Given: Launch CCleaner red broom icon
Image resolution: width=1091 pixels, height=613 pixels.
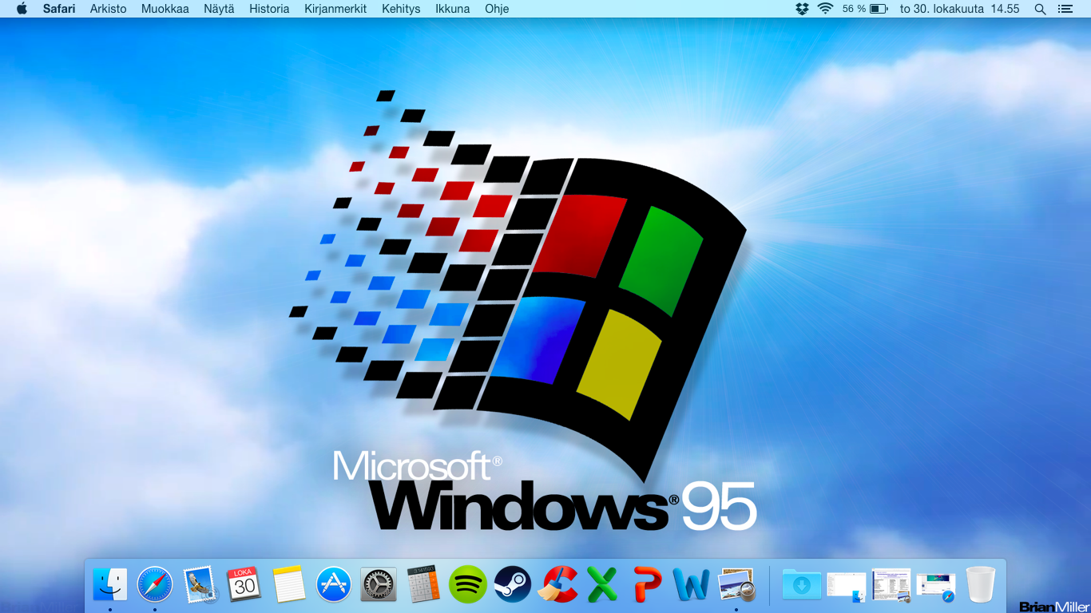Looking at the screenshot, I should click(x=557, y=585).
